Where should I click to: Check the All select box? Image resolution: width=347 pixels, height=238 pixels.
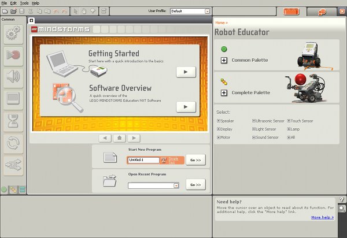(x=289, y=137)
